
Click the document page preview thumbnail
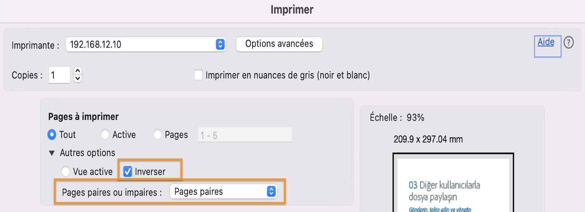tap(453, 185)
